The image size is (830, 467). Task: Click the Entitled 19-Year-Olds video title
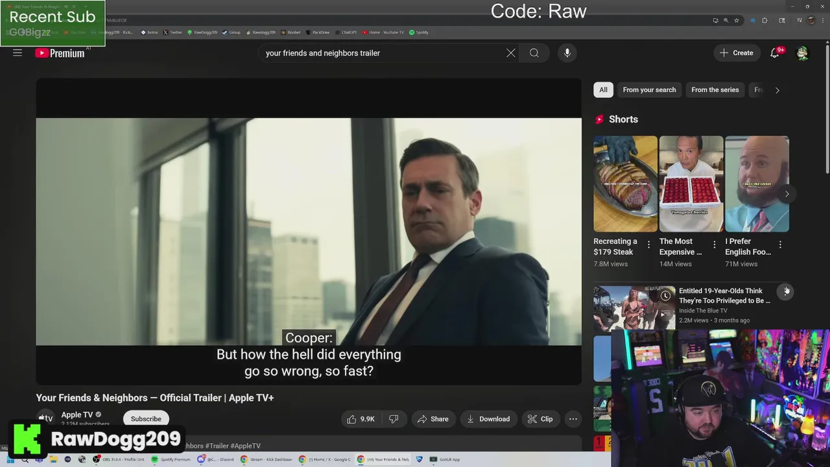[x=724, y=296]
